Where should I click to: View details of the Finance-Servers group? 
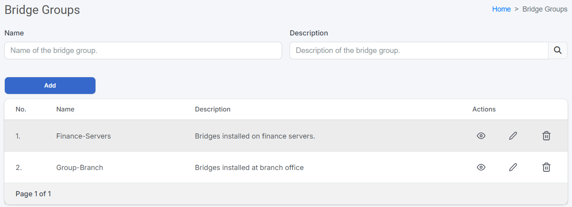point(481,136)
